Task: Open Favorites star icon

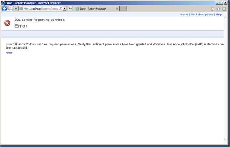Action: (x=219, y=9)
